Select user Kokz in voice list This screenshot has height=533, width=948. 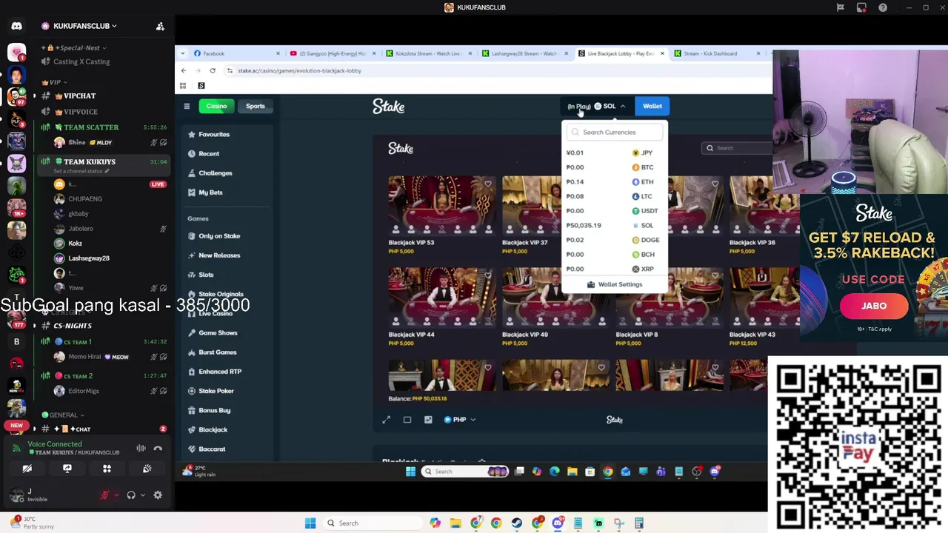coord(75,244)
